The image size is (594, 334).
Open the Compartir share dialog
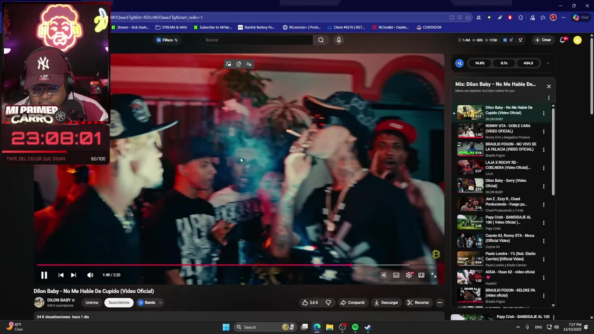click(352, 302)
